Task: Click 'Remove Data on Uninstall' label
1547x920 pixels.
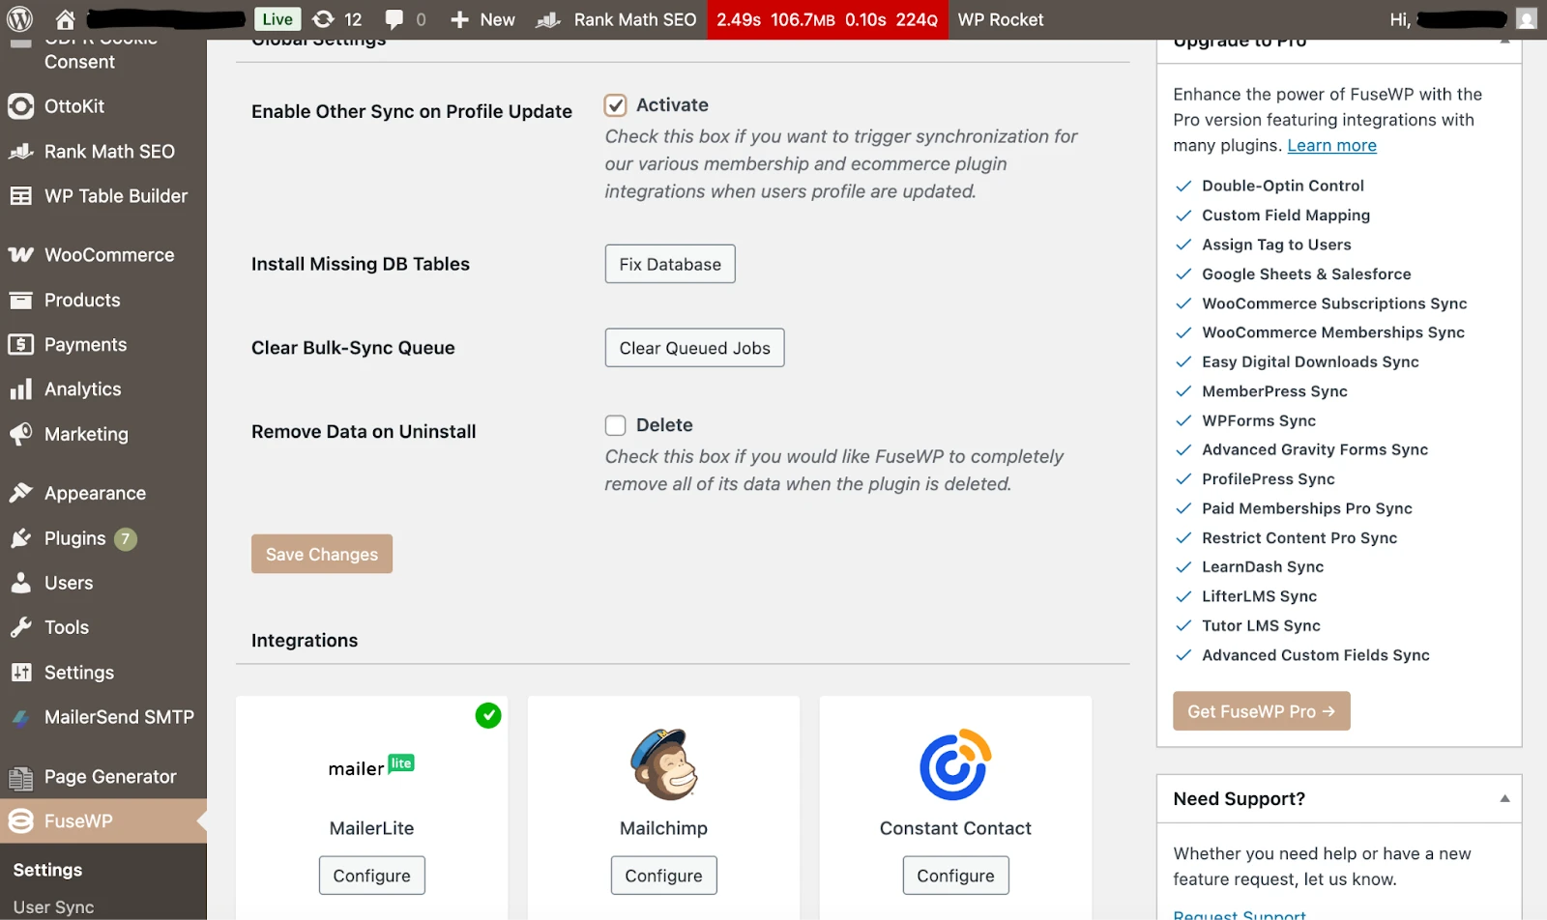Action: point(364,432)
